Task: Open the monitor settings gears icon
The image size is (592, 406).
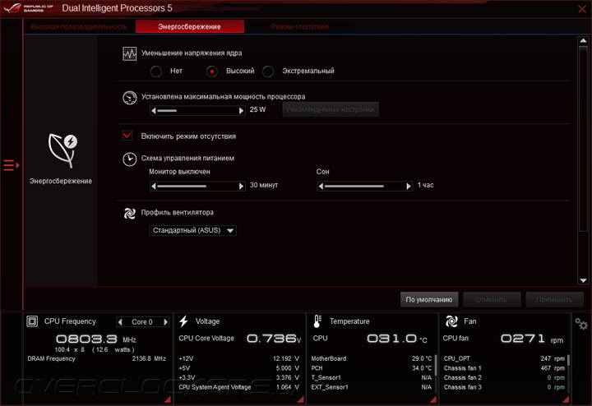Action: 581,324
